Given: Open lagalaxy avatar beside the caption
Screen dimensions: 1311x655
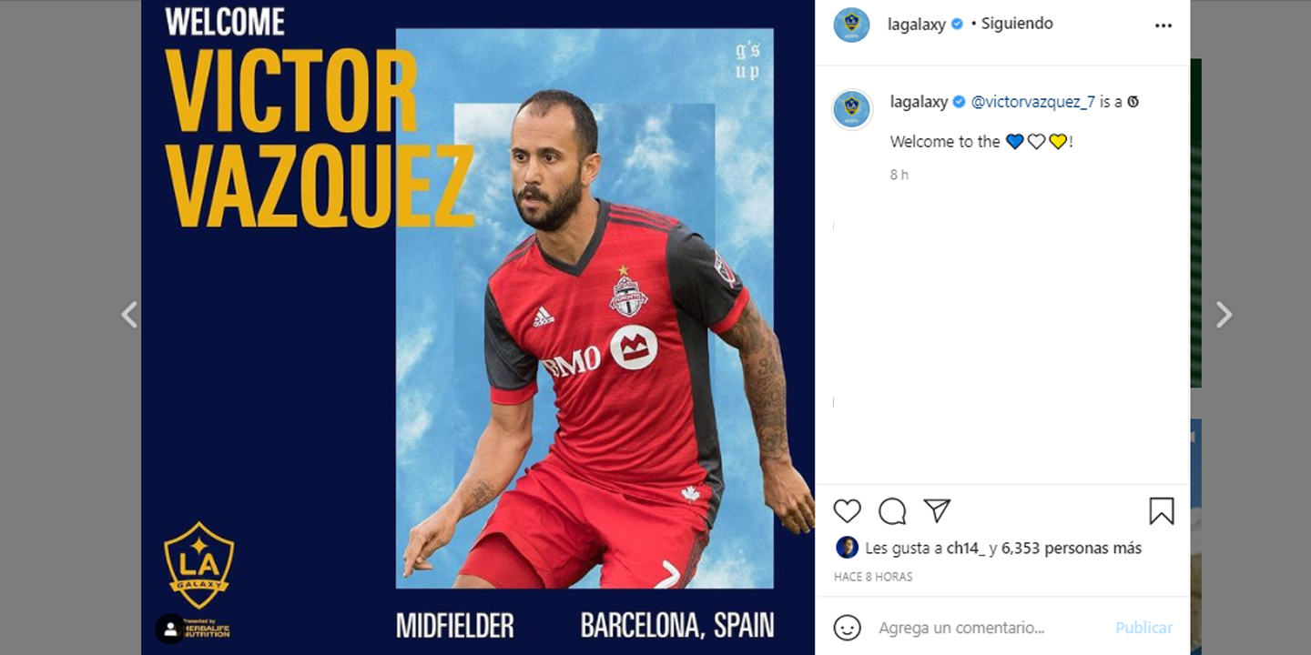Looking at the screenshot, I should coord(852,109).
